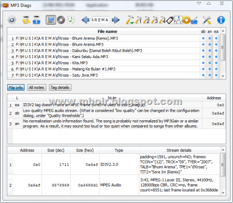233x203 pixels.
Task: Click the ea dot for Kita.MP3
Action: tap(216, 63)
